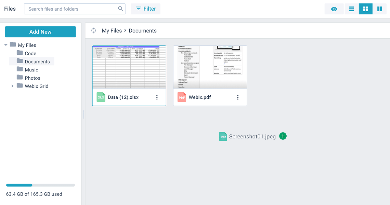Select the Music folder in the tree
The height and width of the screenshot is (205, 390).
(x=31, y=70)
